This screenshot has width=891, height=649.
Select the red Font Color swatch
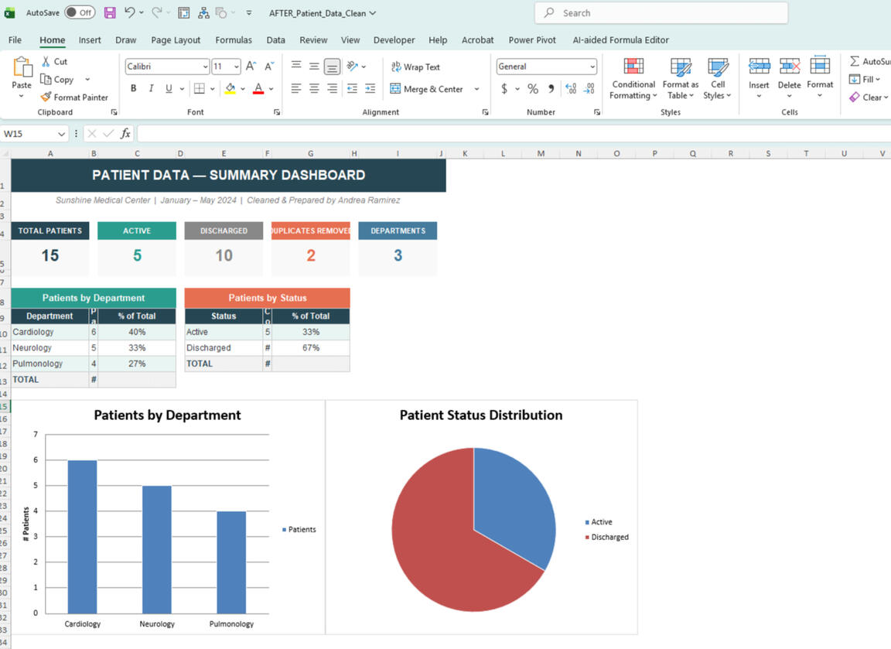[x=257, y=88]
